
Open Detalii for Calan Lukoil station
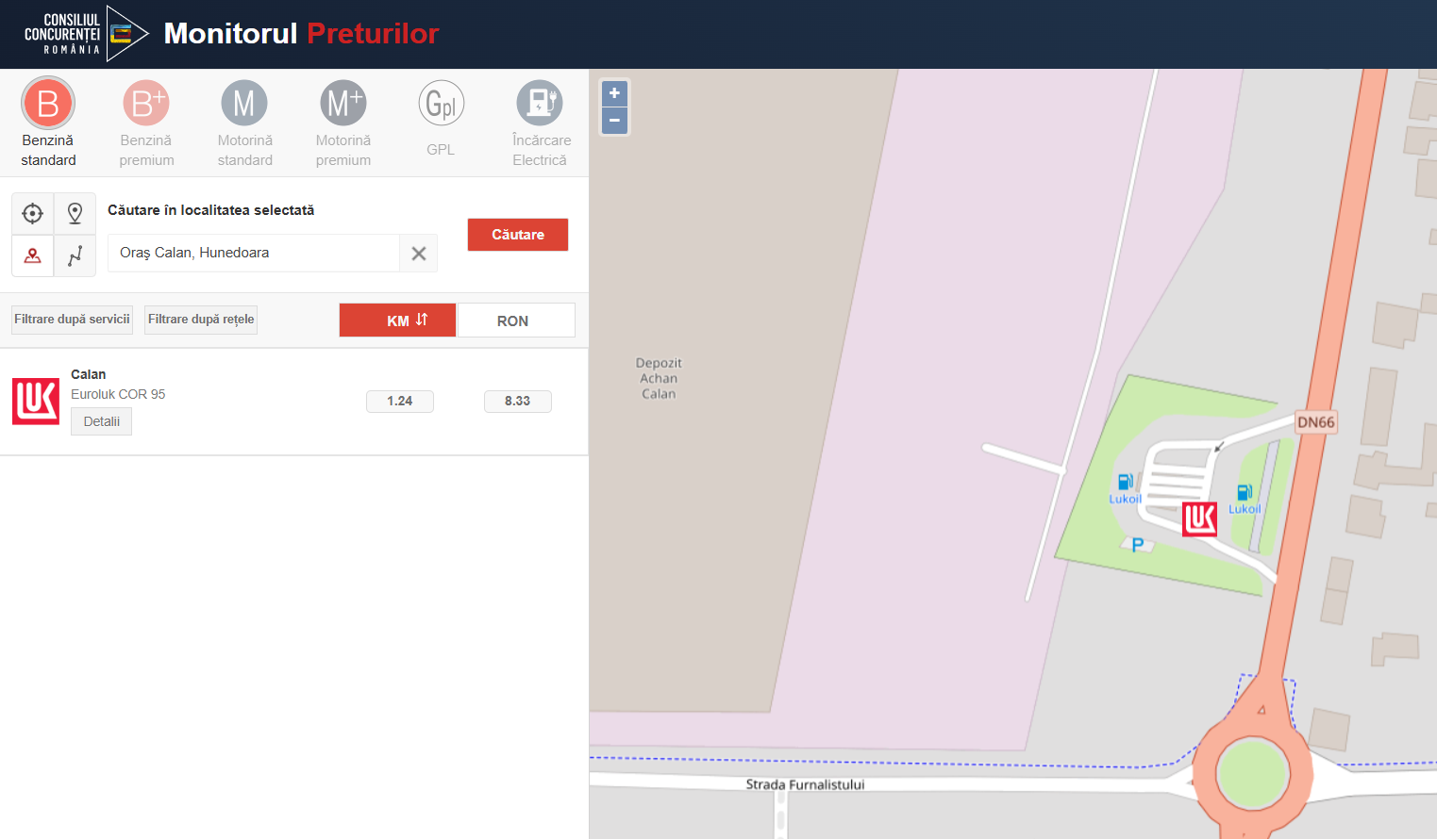101,421
